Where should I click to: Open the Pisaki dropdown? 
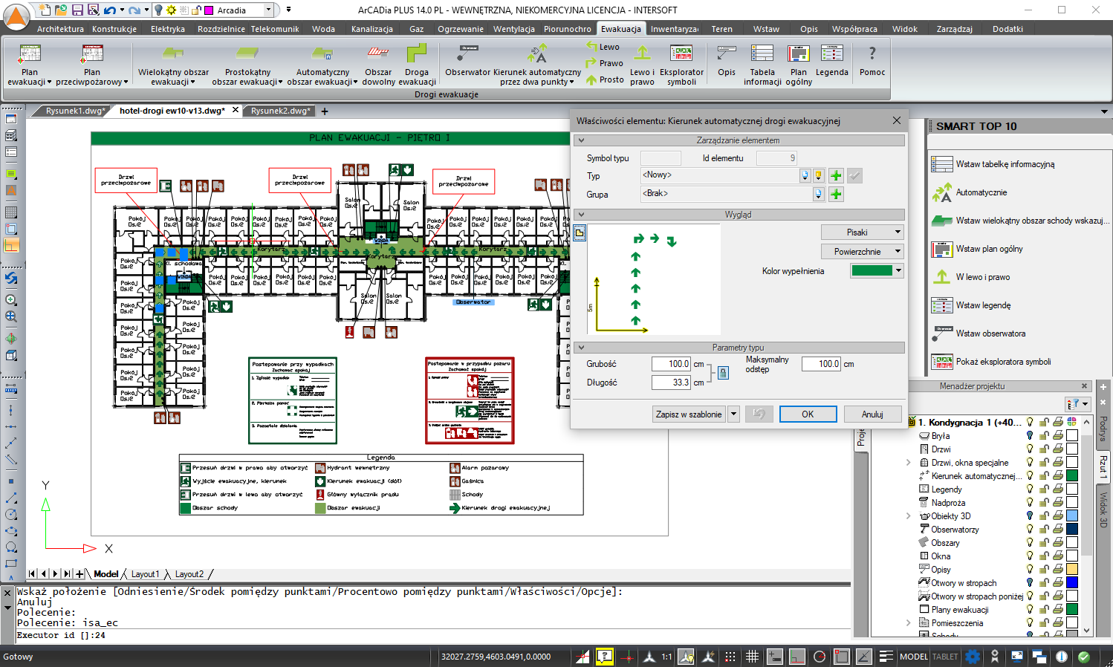(862, 232)
